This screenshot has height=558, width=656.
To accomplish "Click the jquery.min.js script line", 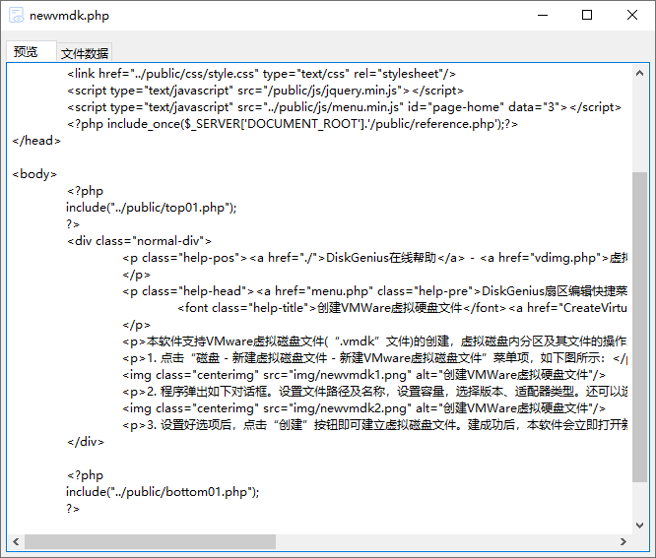I will click(x=265, y=91).
